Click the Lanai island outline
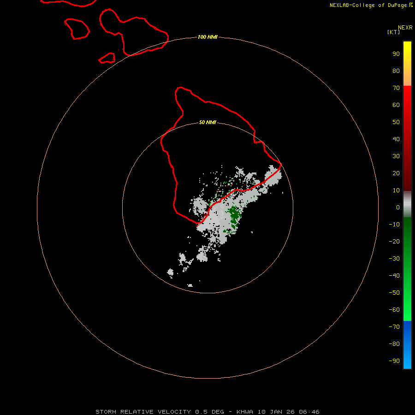Viewport: 415px width, 415px height. click(x=77, y=29)
